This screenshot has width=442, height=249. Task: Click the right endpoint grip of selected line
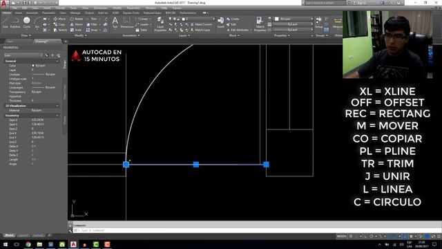coord(266,165)
